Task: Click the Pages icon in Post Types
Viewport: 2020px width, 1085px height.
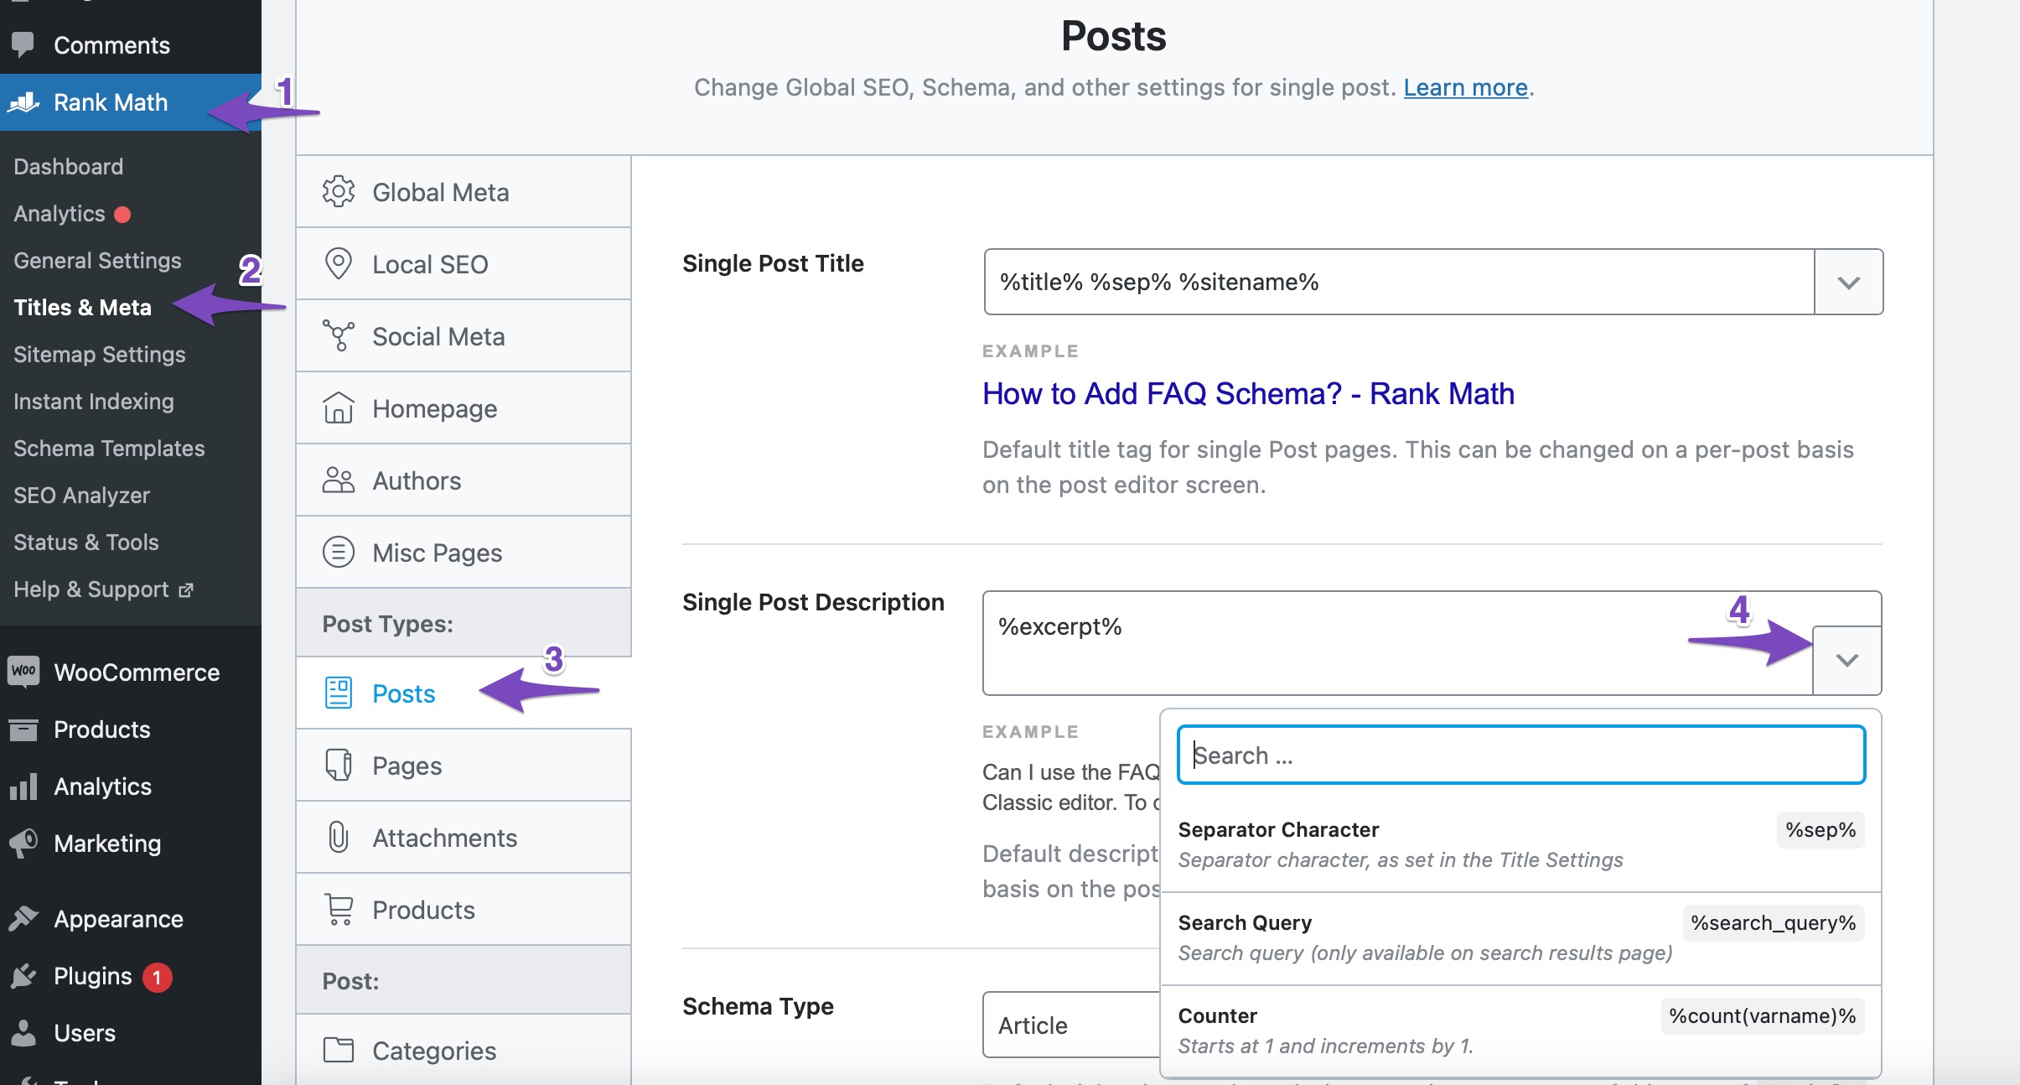Action: [339, 765]
